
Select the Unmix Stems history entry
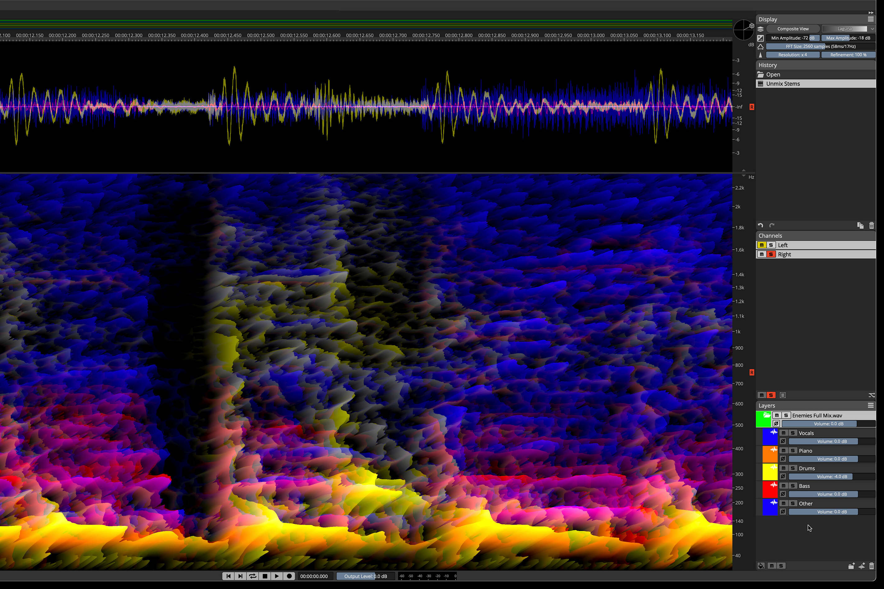(x=816, y=84)
